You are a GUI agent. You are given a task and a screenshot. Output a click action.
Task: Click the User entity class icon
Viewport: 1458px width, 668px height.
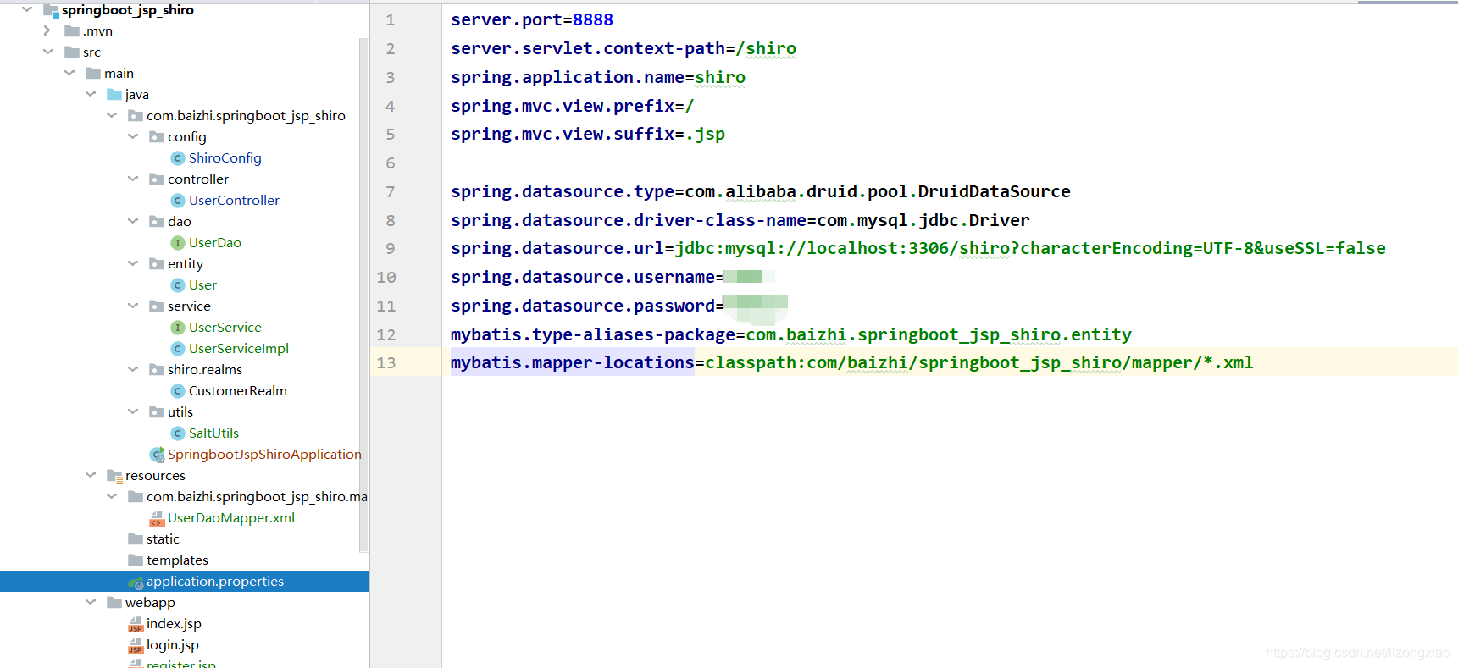[178, 285]
